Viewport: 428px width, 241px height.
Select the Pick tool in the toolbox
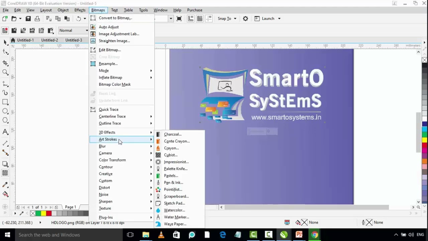pyautogui.click(x=5, y=43)
